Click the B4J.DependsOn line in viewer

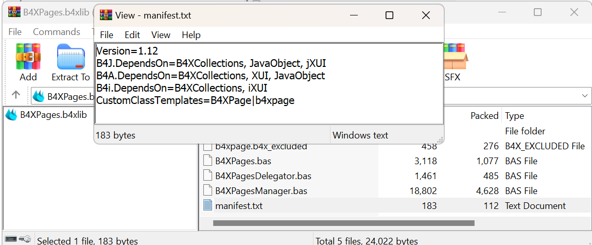(211, 63)
